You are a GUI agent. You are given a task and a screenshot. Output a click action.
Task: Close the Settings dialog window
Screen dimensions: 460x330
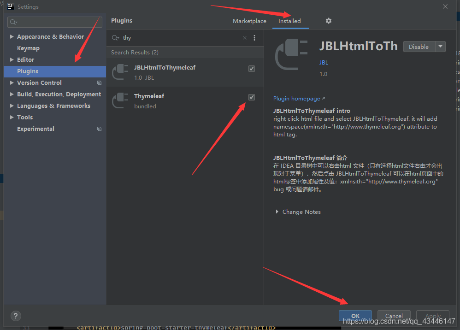[x=445, y=6]
